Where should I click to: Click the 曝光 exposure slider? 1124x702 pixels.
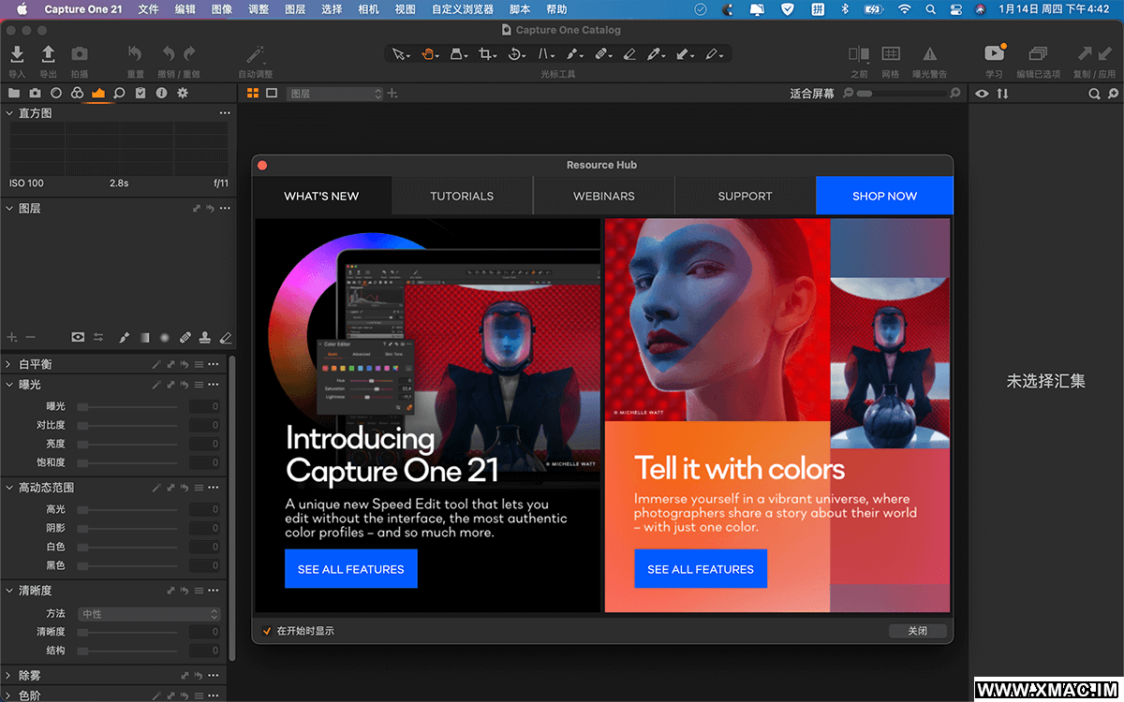point(127,407)
